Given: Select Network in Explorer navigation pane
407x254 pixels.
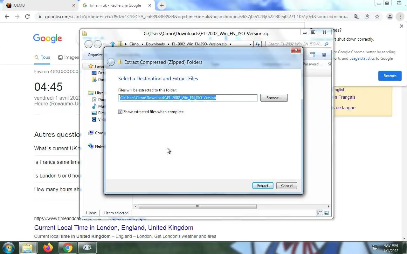Looking at the screenshot, I should click(x=96, y=146).
